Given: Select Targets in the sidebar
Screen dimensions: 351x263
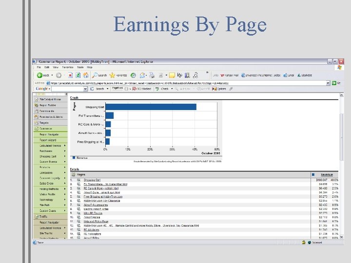Looking at the screenshot, I should pyautogui.click(x=50, y=123).
